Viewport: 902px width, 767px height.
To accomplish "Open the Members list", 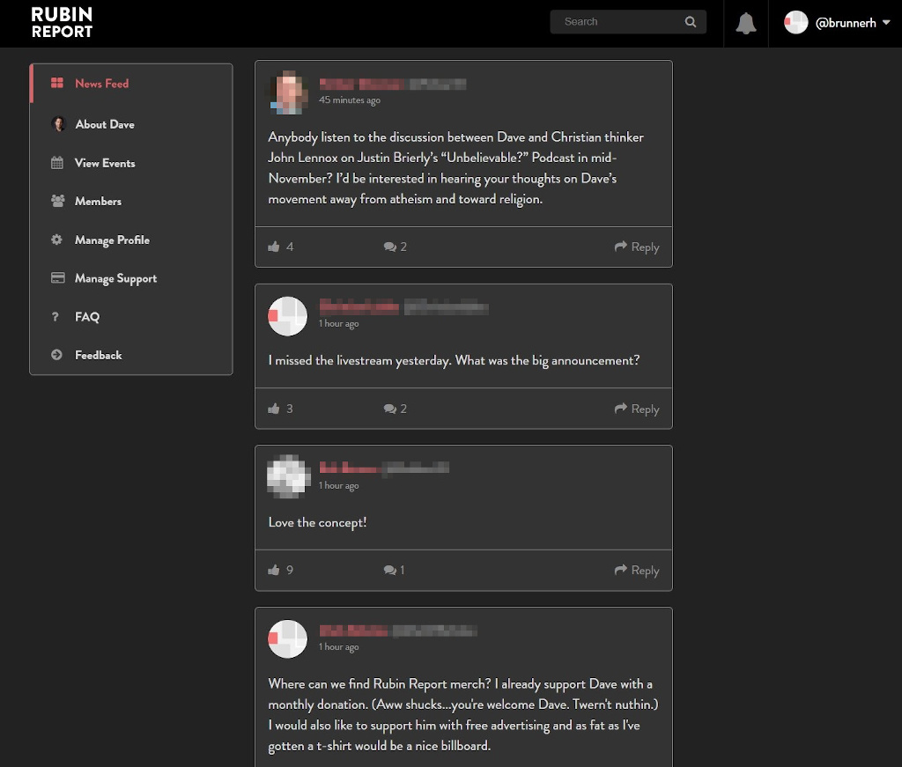I will [98, 202].
